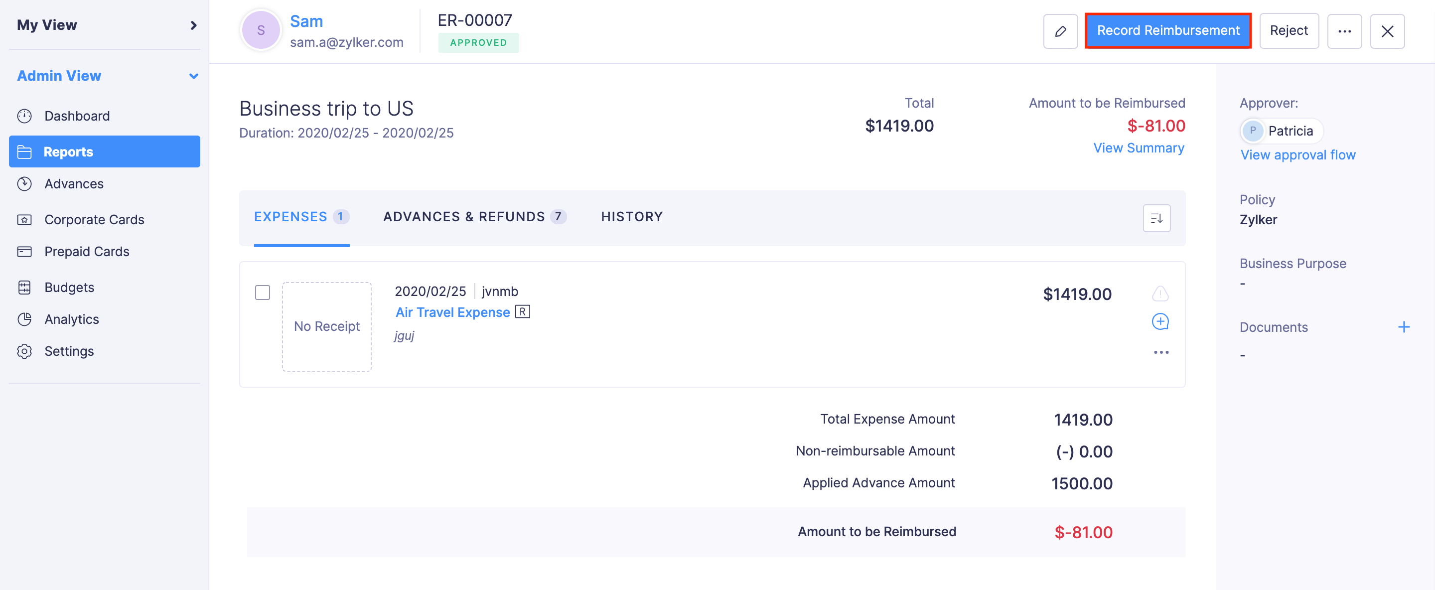This screenshot has height=590, width=1435.
Task: Click the Advances clock icon in sidebar
Action: pyautogui.click(x=25, y=183)
